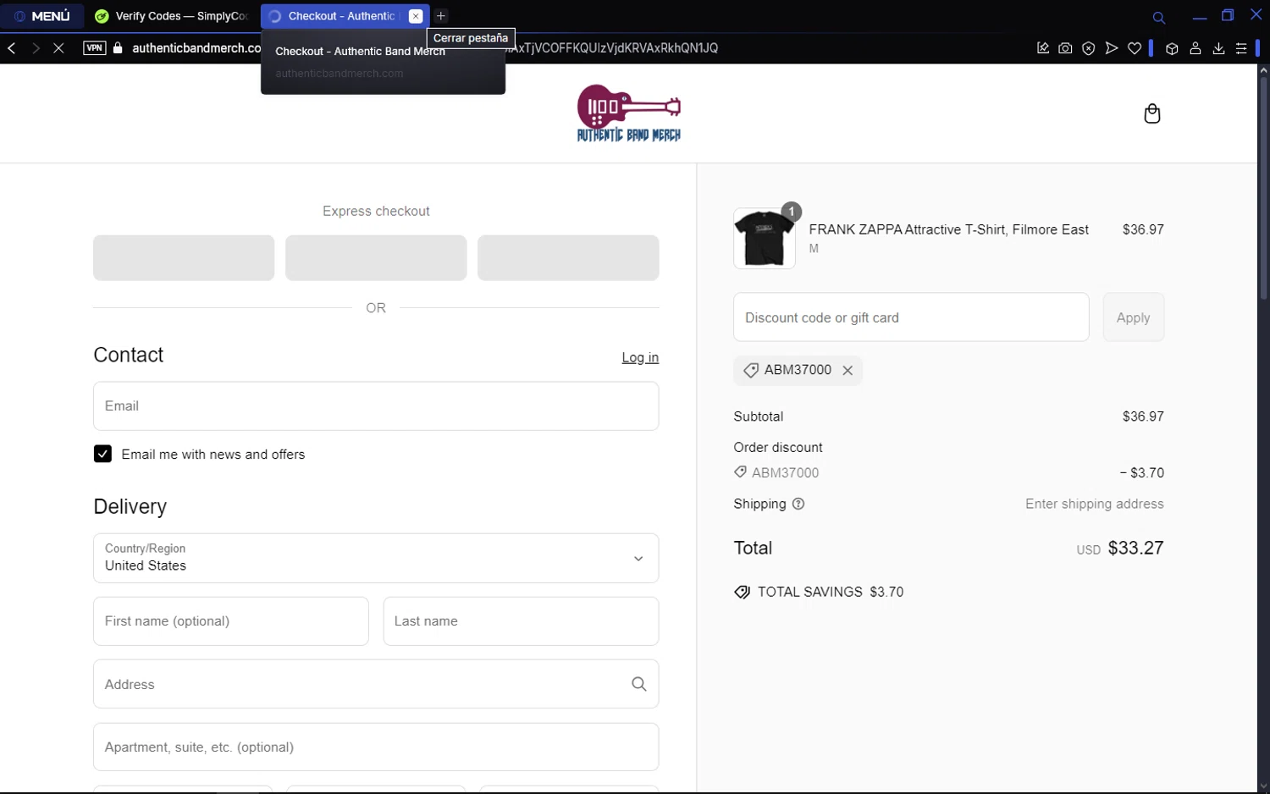Focus the Email input field
The width and height of the screenshot is (1270, 794).
point(376,405)
